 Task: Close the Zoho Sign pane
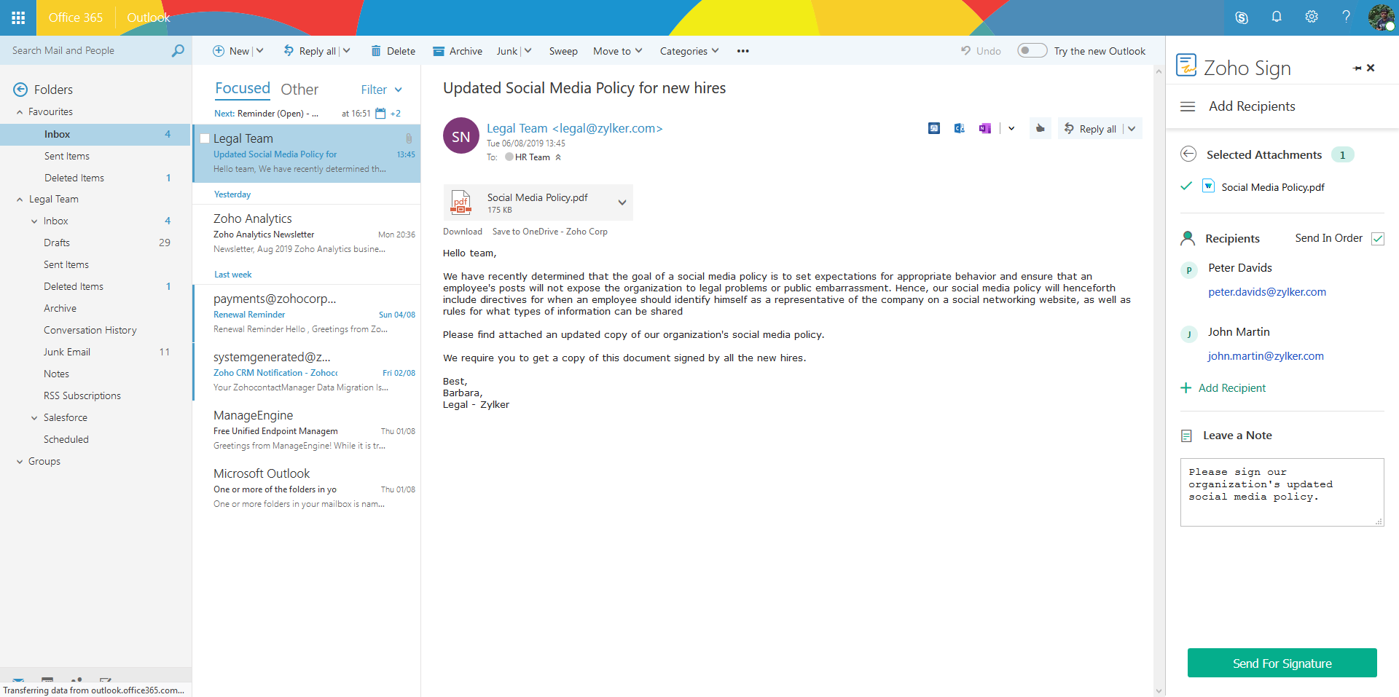click(1371, 68)
